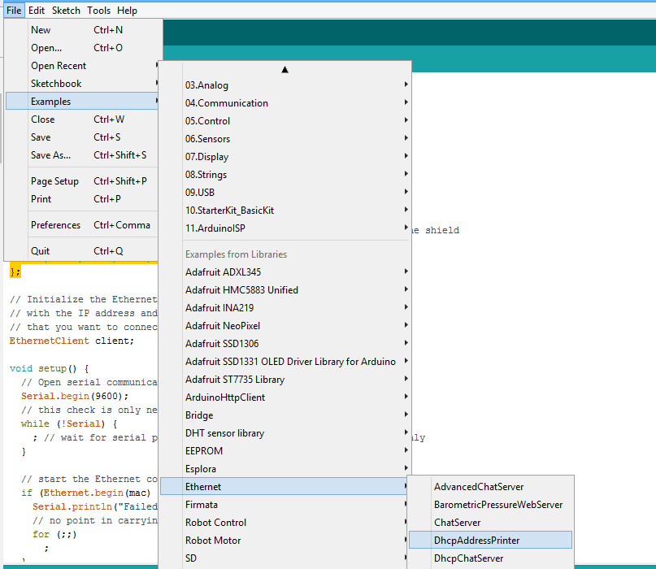Open the Help menu
656x569 pixels.
coord(127,11)
